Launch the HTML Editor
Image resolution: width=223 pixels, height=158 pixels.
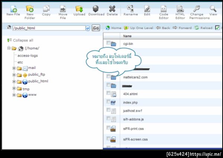(x=180, y=9)
